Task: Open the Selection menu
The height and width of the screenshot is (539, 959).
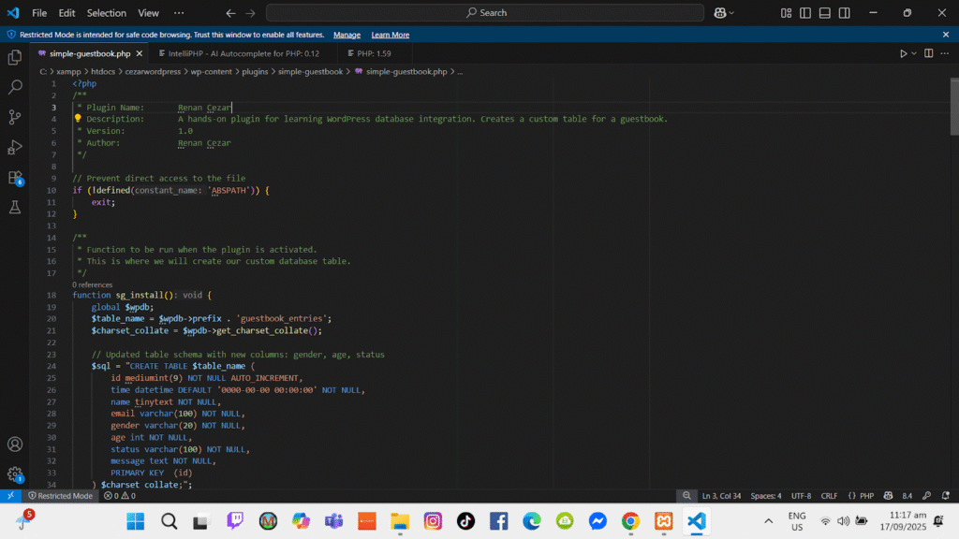Action: coord(106,13)
